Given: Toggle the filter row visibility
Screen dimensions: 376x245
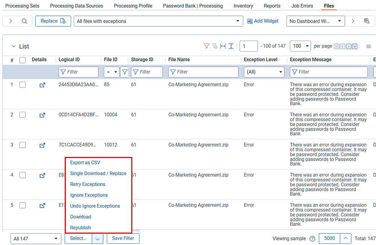Looking at the screenshot, I should pos(206,46).
